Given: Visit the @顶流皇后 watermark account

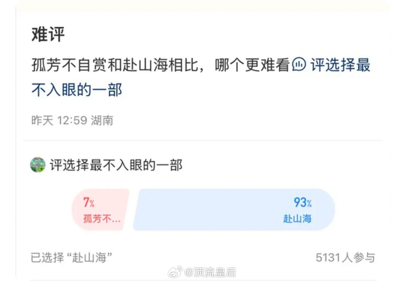Looking at the screenshot, I should pyautogui.click(x=210, y=272).
